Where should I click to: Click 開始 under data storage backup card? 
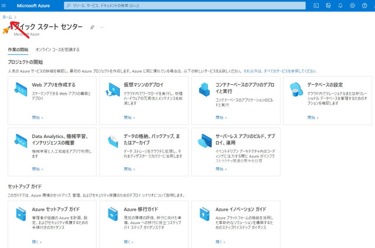pyautogui.click(x=129, y=169)
